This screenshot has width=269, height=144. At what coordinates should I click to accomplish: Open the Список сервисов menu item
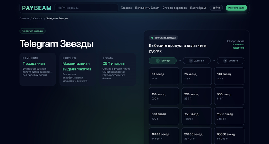(x=174, y=8)
